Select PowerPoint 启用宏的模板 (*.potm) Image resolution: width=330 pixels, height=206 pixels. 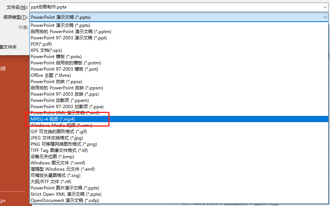pyautogui.click(x=179, y=63)
